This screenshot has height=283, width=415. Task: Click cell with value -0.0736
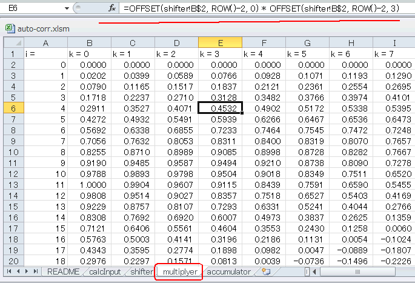pos(308,261)
